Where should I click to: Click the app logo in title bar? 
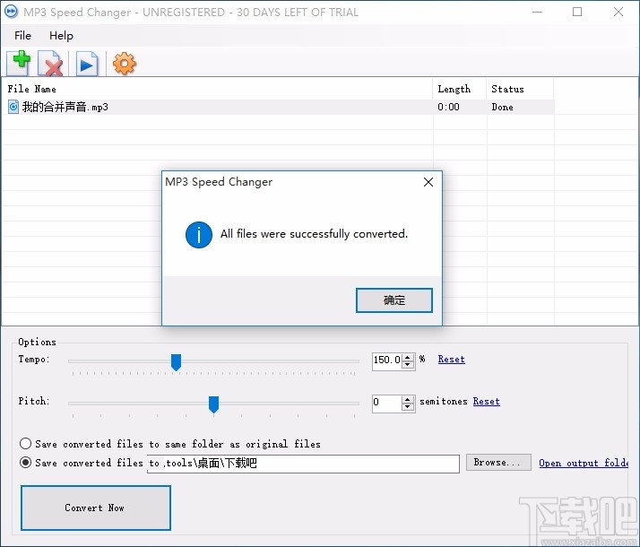[11, 12]
